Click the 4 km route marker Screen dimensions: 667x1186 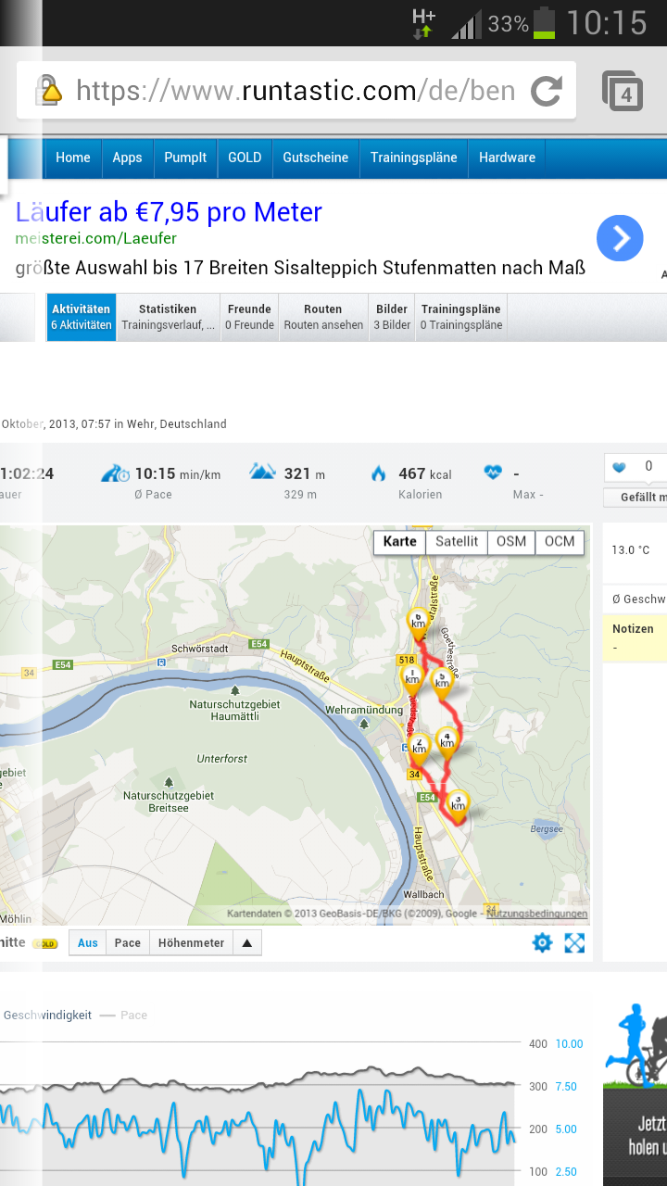point(447,741)
